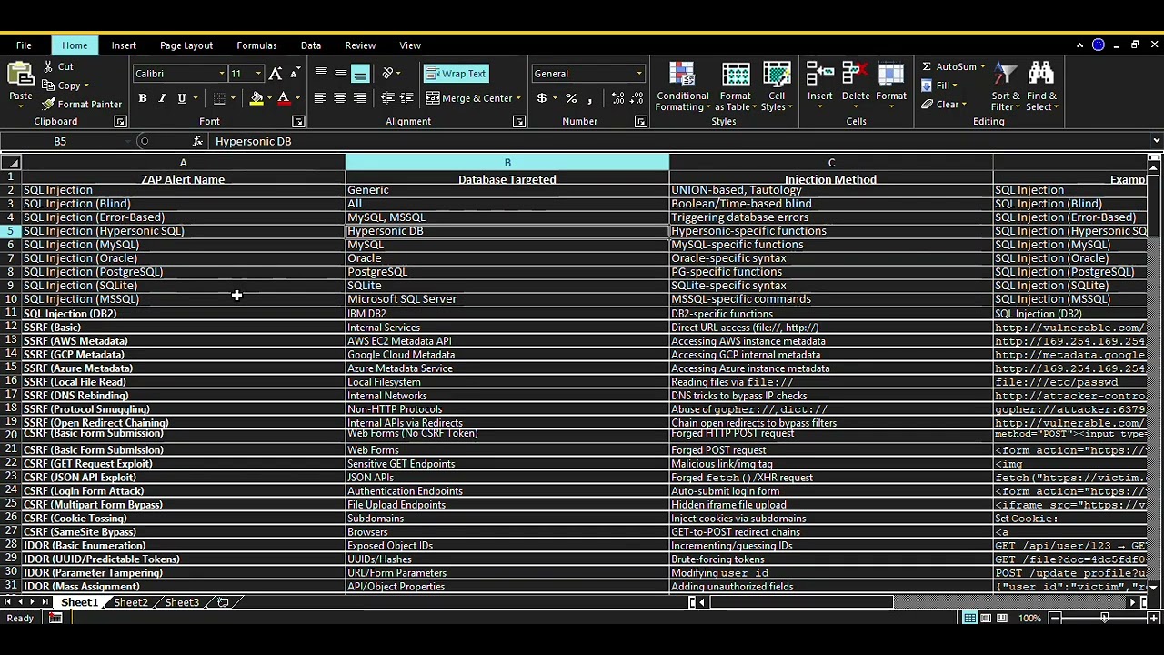
Task: Toggle bottom vertical alignment
Action: point(360,74)
